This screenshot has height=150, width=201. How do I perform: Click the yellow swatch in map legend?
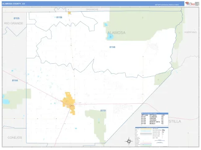146,129
